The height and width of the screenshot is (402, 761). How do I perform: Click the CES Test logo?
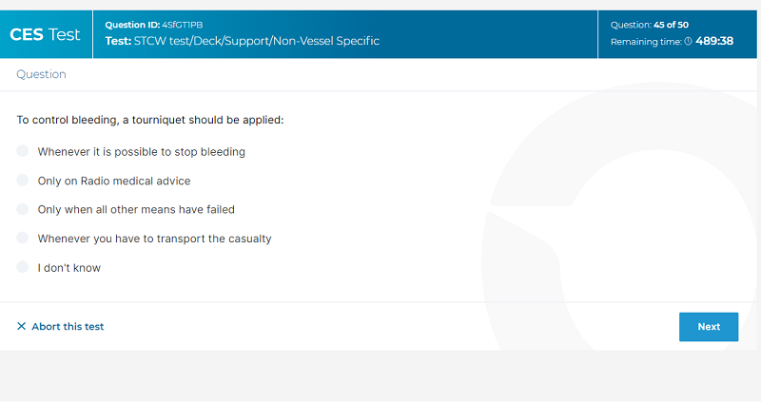[x=45, y=34]
